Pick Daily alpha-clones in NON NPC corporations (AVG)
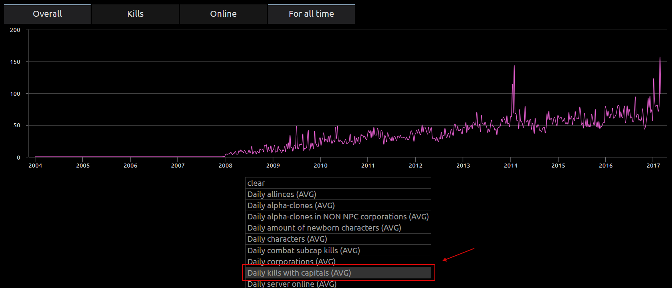 pyautogui.click(x=338, y=217)
